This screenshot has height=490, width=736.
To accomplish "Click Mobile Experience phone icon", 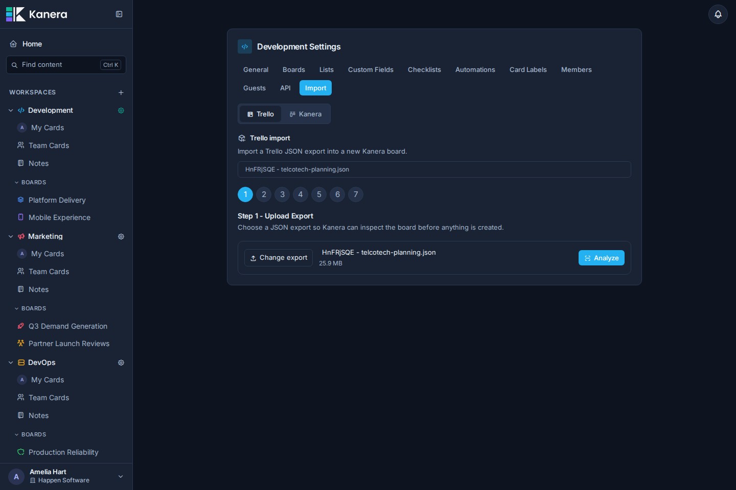I will [x=21, y=217].
